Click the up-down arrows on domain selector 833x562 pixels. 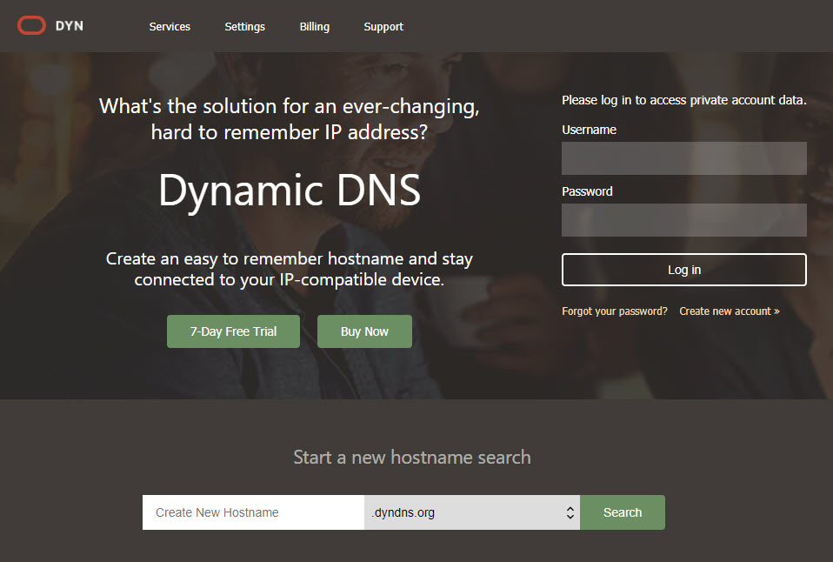coord(570,512)
